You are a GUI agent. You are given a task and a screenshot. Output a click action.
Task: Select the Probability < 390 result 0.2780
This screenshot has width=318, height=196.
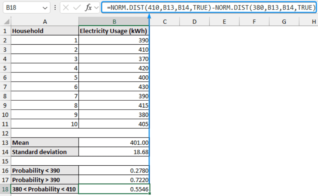[x=114, y=171]
